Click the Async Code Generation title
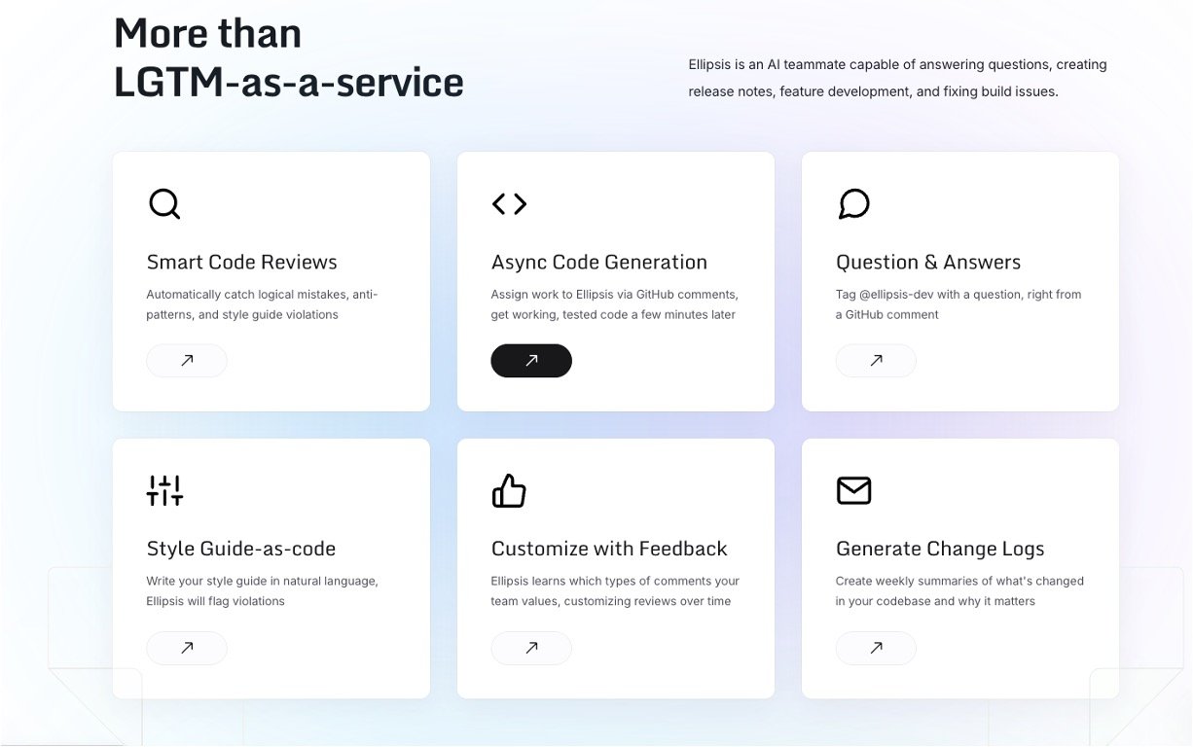 click(599, 263)
